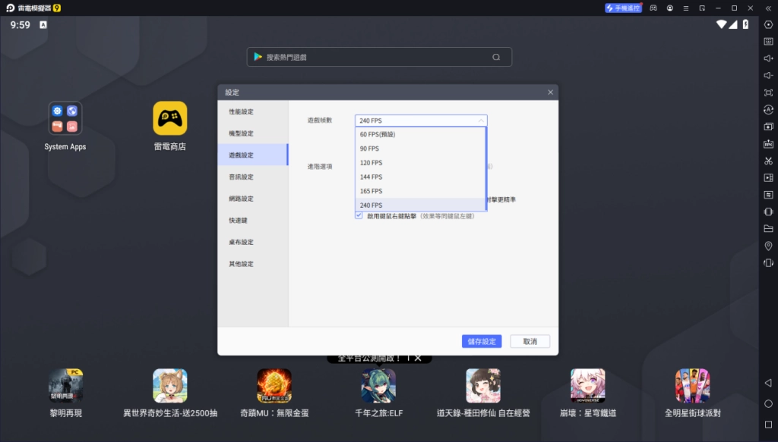Open the user account icon in title bar
778x442 pixels.
[670, 8]
